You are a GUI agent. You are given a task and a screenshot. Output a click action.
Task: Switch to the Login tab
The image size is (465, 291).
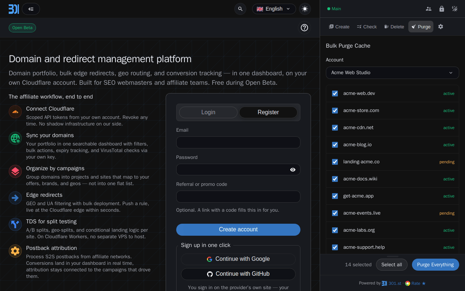point(208,112)
